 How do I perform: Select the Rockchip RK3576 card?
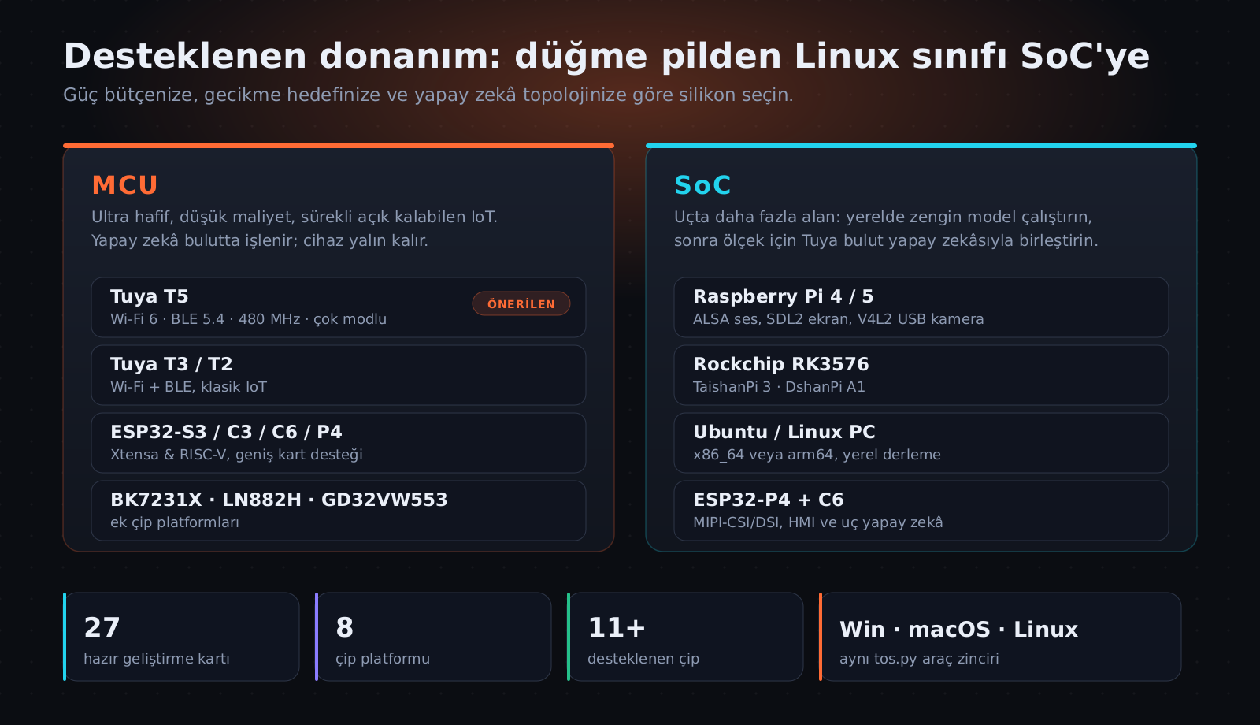(x=921, y=375)
